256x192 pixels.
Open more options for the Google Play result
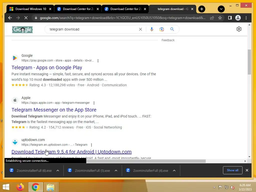(x=98, y=61)
